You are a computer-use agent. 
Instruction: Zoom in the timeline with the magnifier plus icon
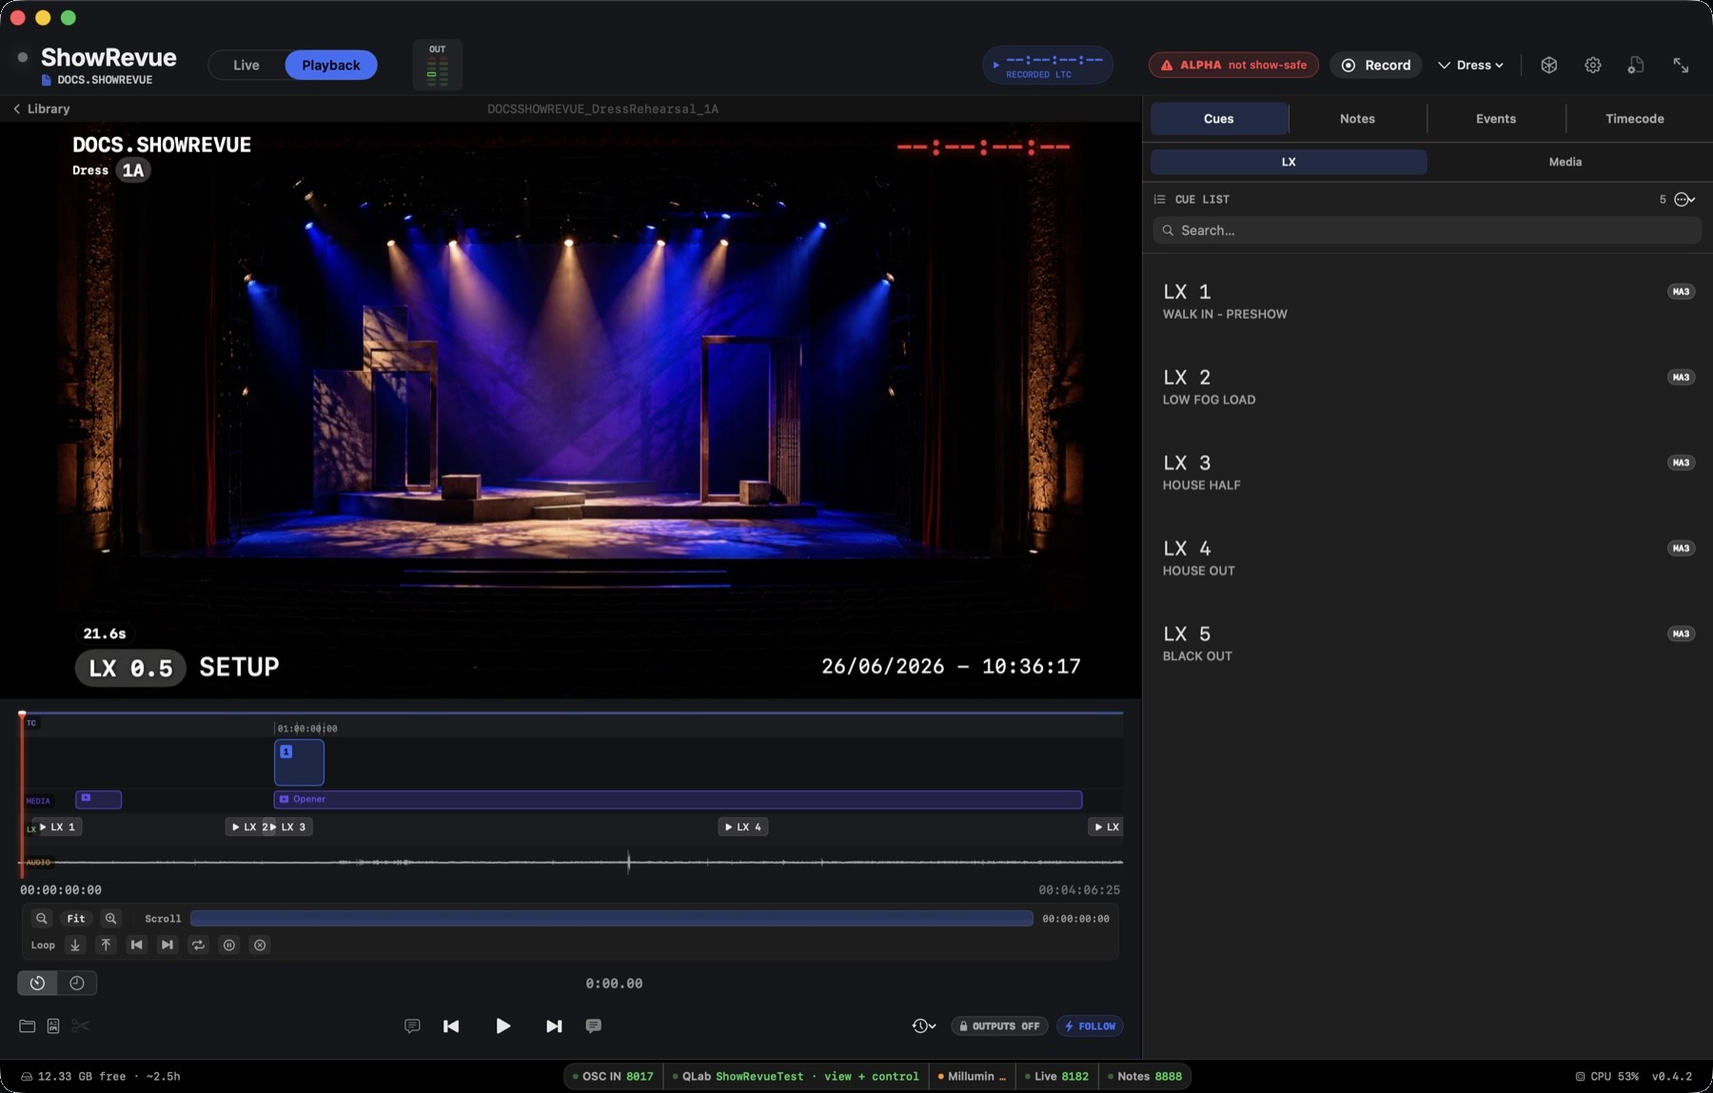point(110,918)
